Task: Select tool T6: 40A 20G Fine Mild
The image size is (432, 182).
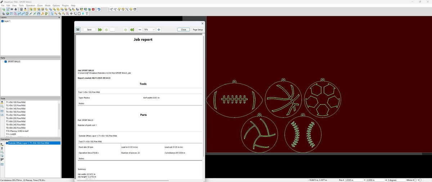Action: (x=15, y=118)
